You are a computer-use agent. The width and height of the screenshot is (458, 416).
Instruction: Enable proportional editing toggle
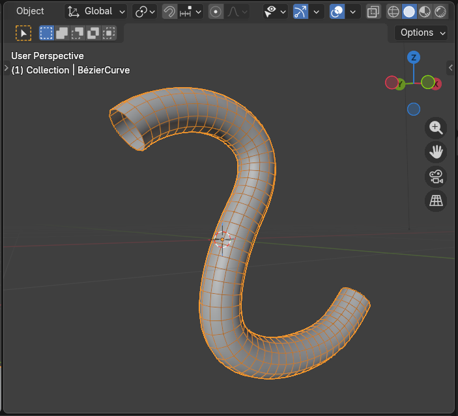(216, 12)
